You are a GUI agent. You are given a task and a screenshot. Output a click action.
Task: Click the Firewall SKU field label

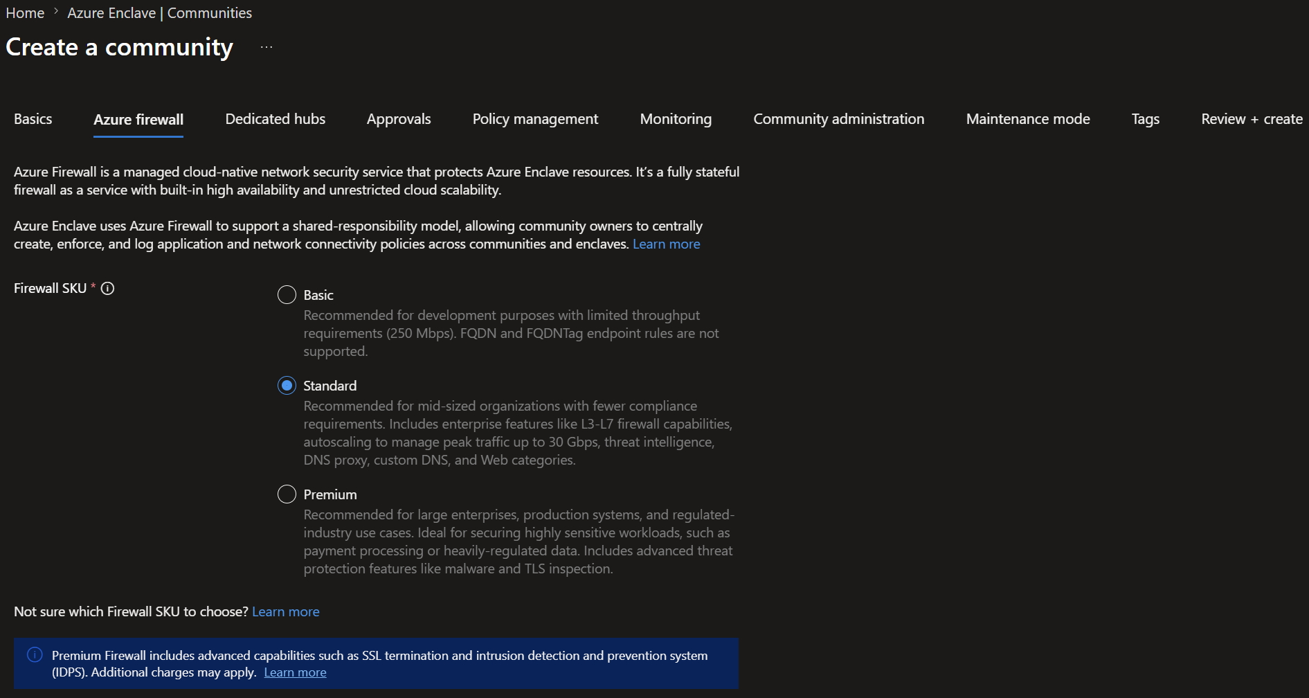[x=50, y=288]
